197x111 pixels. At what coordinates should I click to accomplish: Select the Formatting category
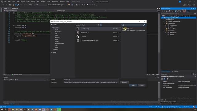click(x=58, y=32)
